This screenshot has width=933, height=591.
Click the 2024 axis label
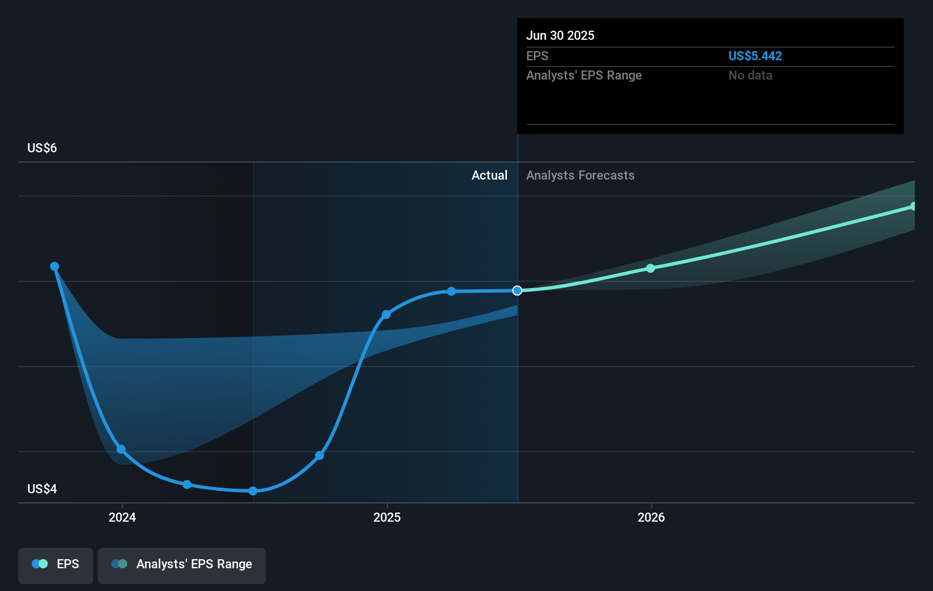pos(122,517)
